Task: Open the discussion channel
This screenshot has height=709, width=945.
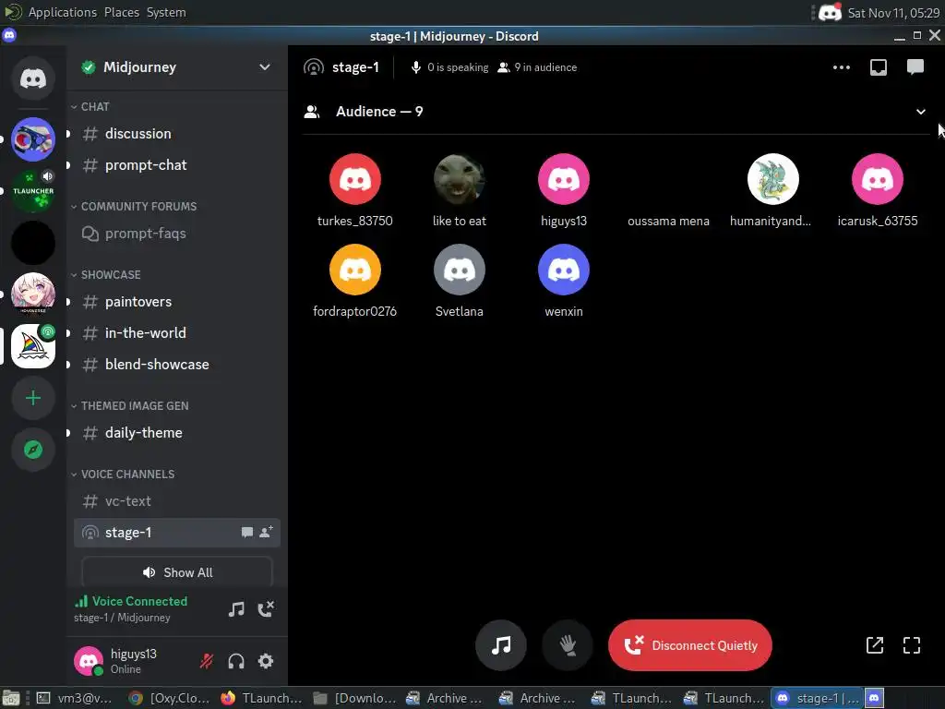Action: click(177, 133)
